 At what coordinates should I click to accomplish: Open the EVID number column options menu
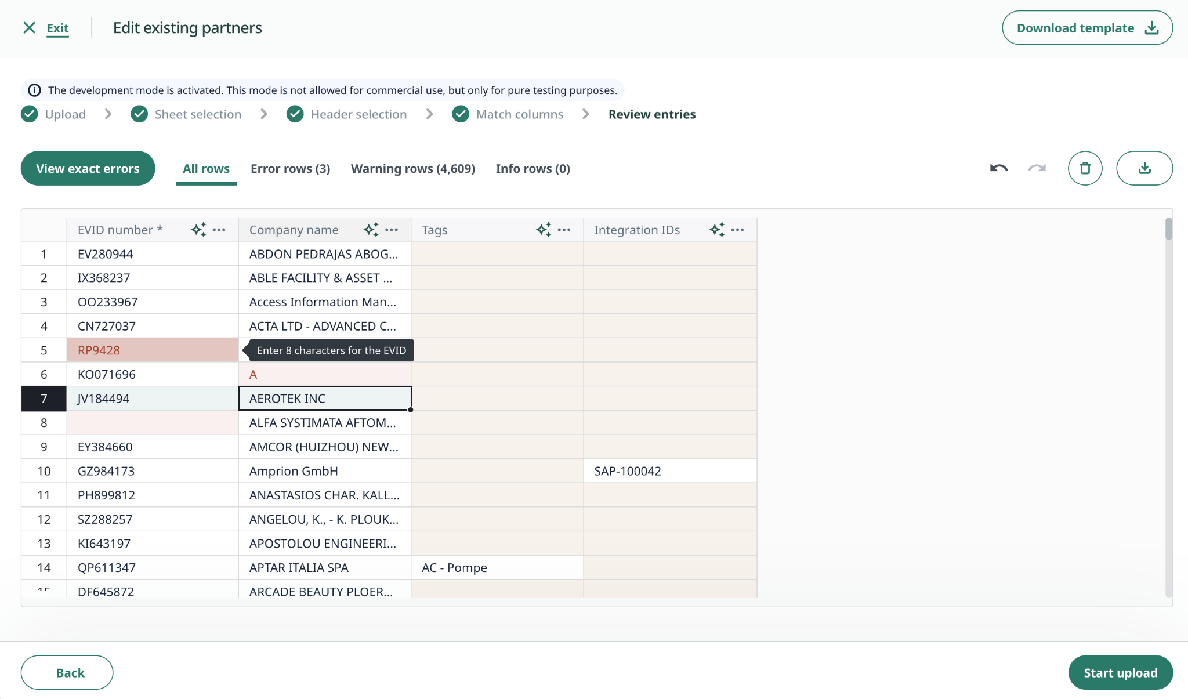click(219, 230)
